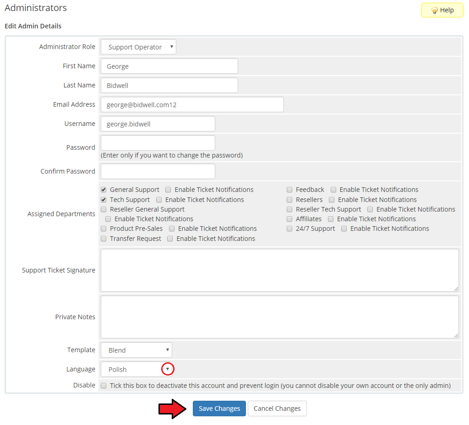Uncheck the Tech Support department checkbox
Screen dimensions: 469x425
pyautogui.click(x=104, y=200)
